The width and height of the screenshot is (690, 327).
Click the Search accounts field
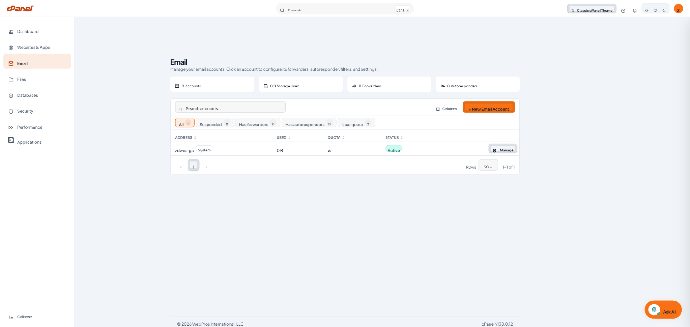point(230,107)
